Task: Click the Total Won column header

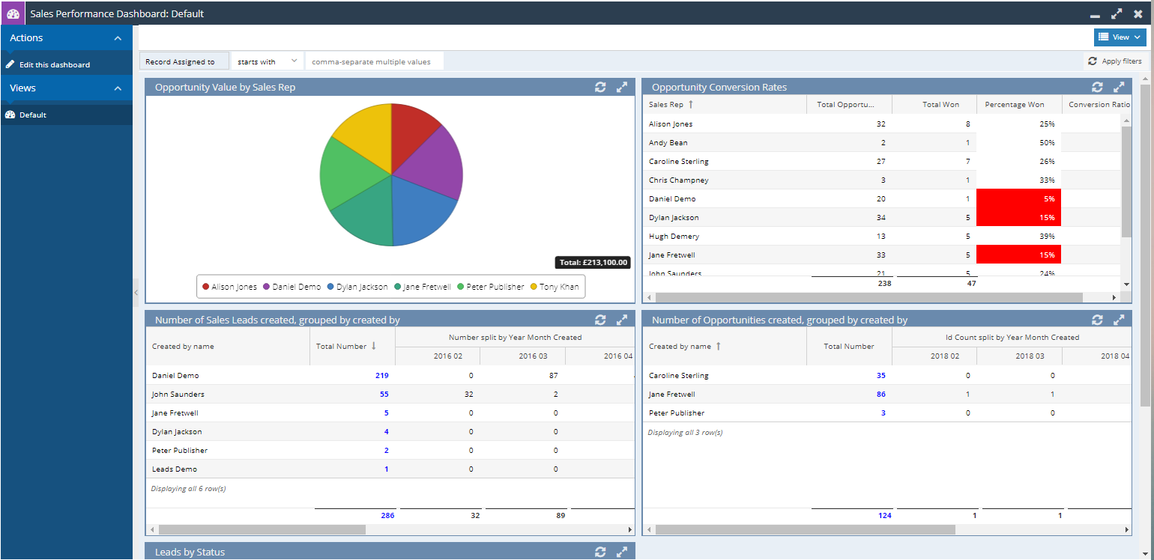Action: [x=934, y=105]
